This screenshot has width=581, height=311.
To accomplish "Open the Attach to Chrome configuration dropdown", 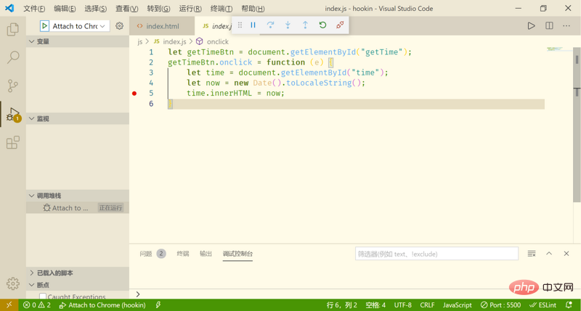I will click(x=75, y=26).
